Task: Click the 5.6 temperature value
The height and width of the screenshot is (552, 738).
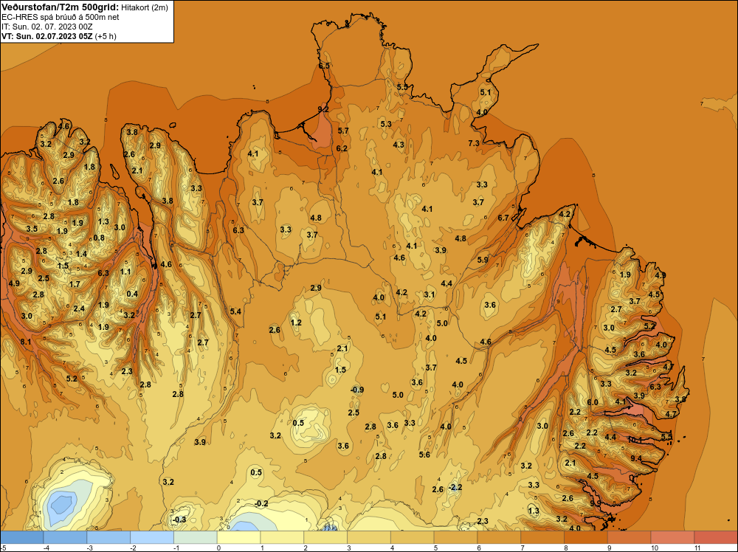Action: click(x=424, y=455)
